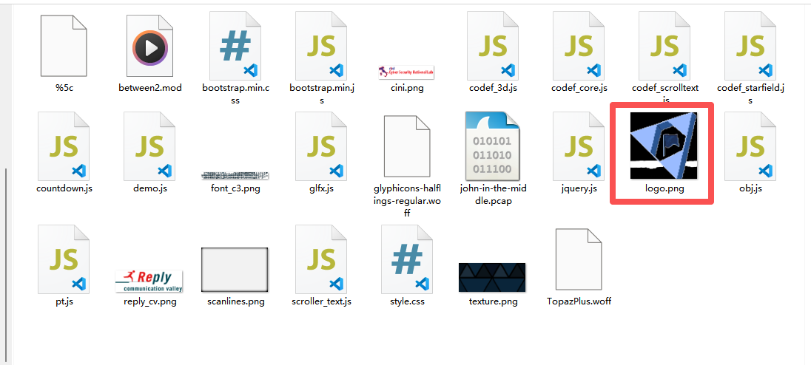Image resolution: width=811 pixels, height=365 pixels.
Task: Select the scroller_text.js file icon
Action: [321, 259]
